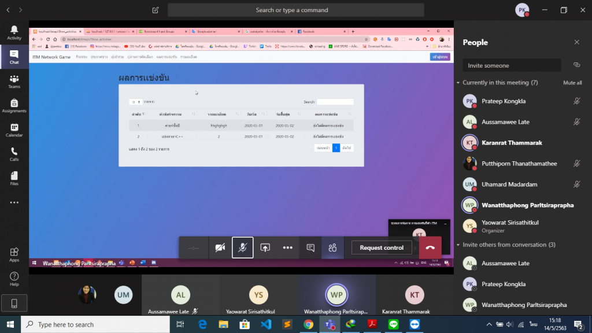
Task: Open more actions menu in call controls
Action: [x=288, y=247]
